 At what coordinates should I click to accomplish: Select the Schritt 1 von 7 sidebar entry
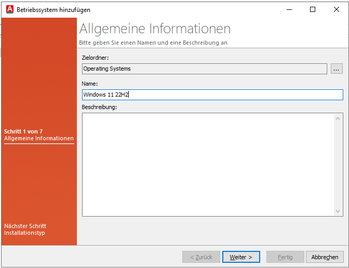pyautogui.click(x=38, y=135)
